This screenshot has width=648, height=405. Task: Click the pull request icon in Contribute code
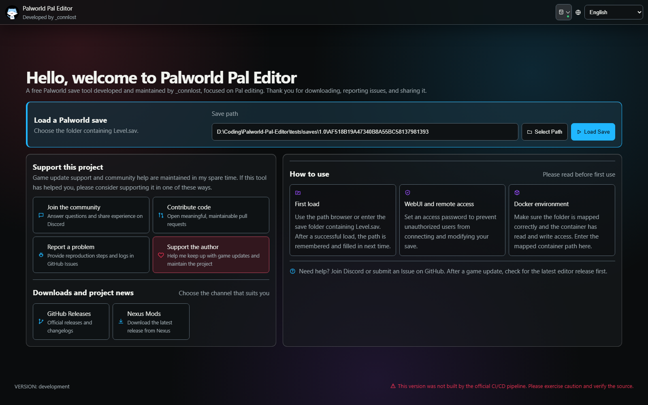point(161,215)
